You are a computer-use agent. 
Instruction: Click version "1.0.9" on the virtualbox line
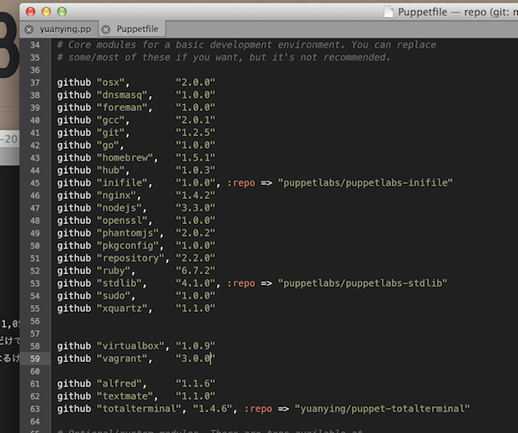click(196, 346)
